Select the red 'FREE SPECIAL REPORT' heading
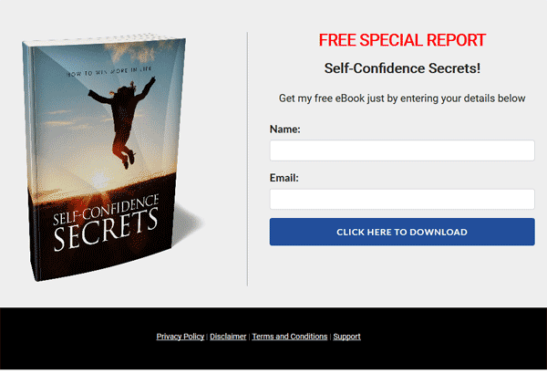Screen dimensions: 547x384 click(402, 40)
